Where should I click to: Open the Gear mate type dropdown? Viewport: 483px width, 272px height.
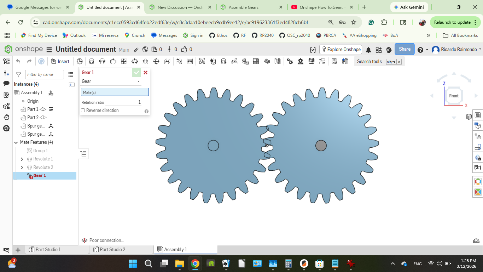click(111, 81)
